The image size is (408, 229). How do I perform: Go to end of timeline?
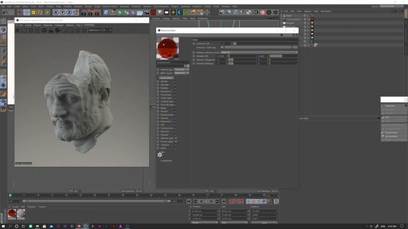[224, 201]
